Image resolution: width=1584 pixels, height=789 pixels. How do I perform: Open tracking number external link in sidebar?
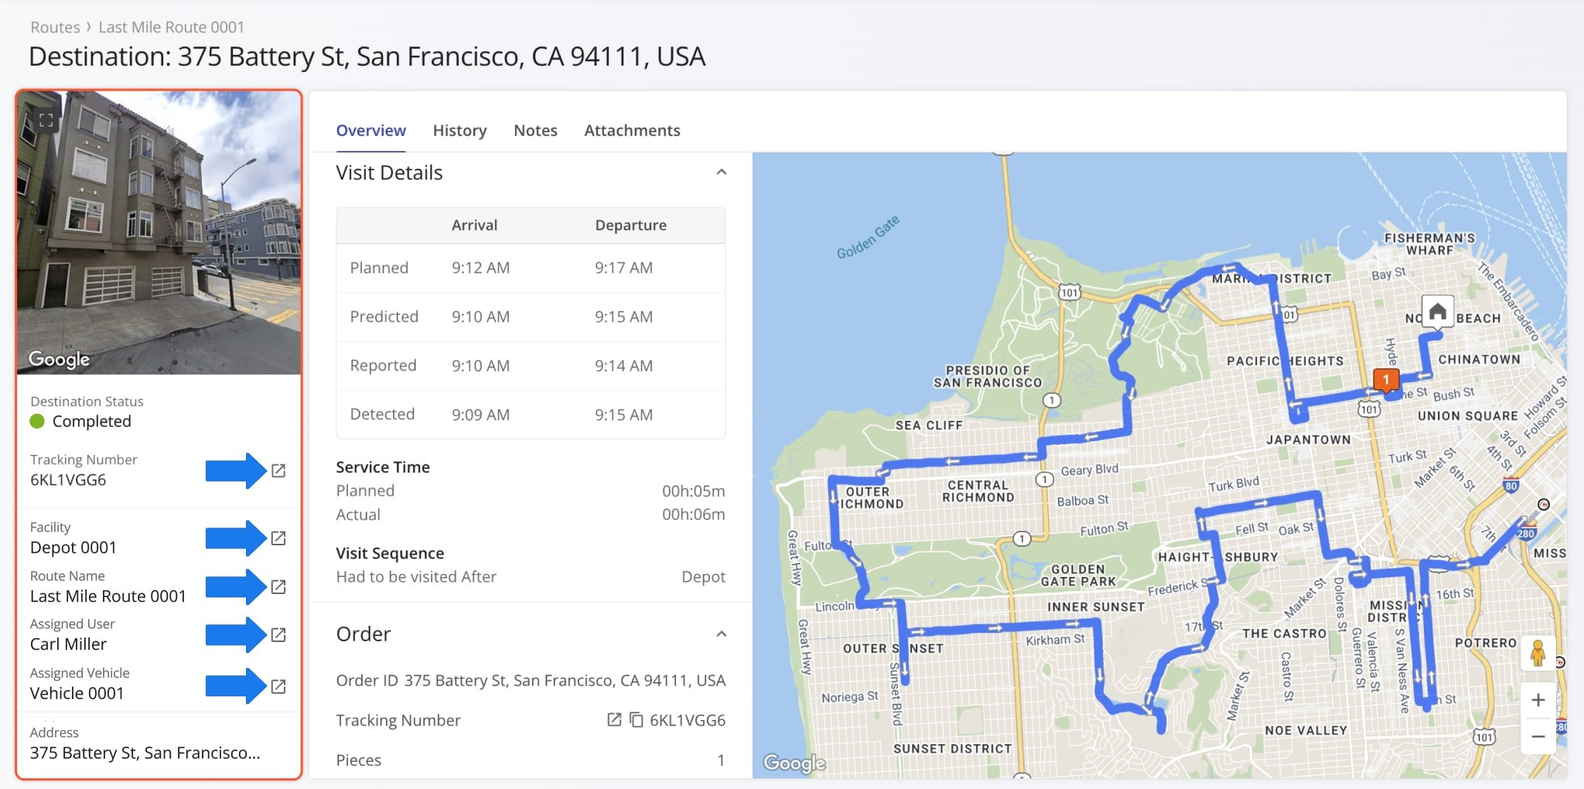pos(278,470)
